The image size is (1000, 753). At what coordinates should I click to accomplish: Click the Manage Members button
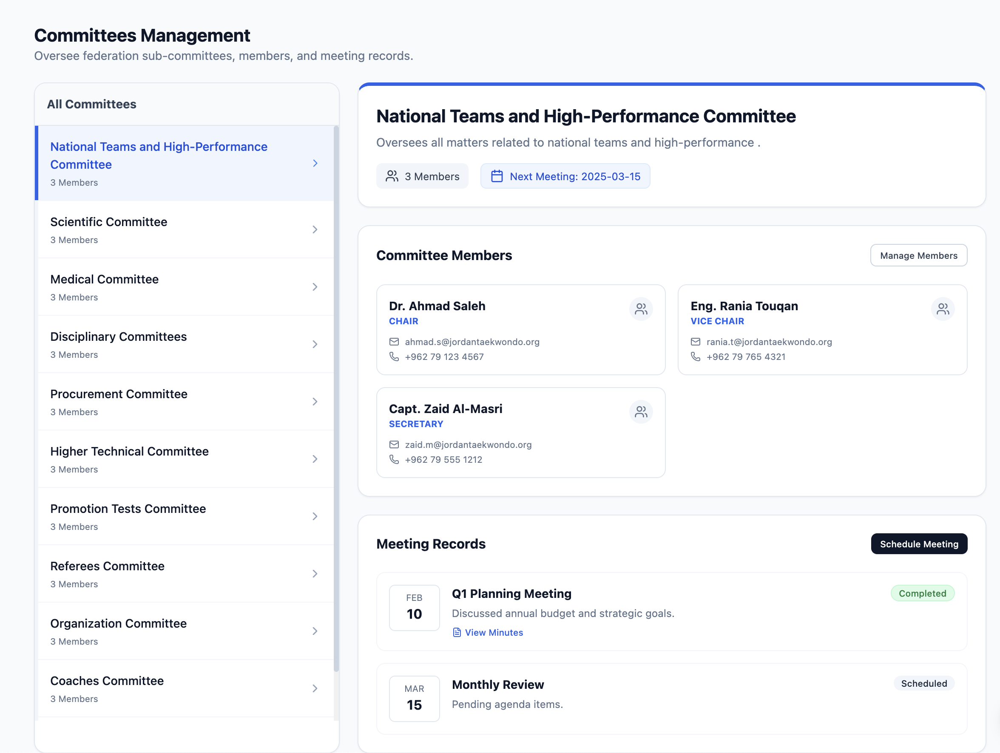pos(918,256)
